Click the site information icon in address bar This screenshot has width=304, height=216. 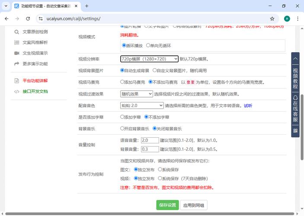pyautogui.click(x=40, y=19)
